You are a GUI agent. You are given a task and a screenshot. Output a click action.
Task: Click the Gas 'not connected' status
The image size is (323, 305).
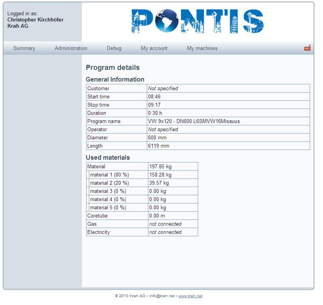165,224
